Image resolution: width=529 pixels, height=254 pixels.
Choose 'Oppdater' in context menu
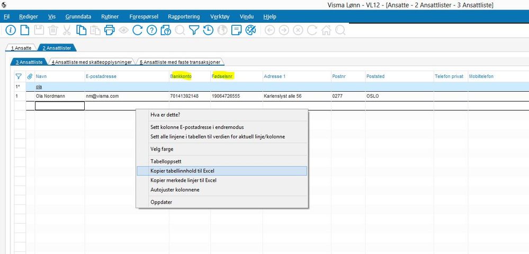[222, 203]
